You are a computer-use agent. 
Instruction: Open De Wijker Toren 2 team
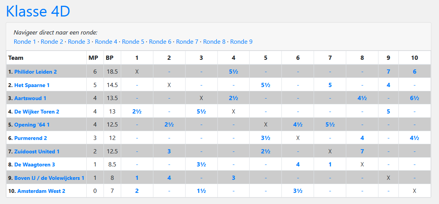point(37,112)
